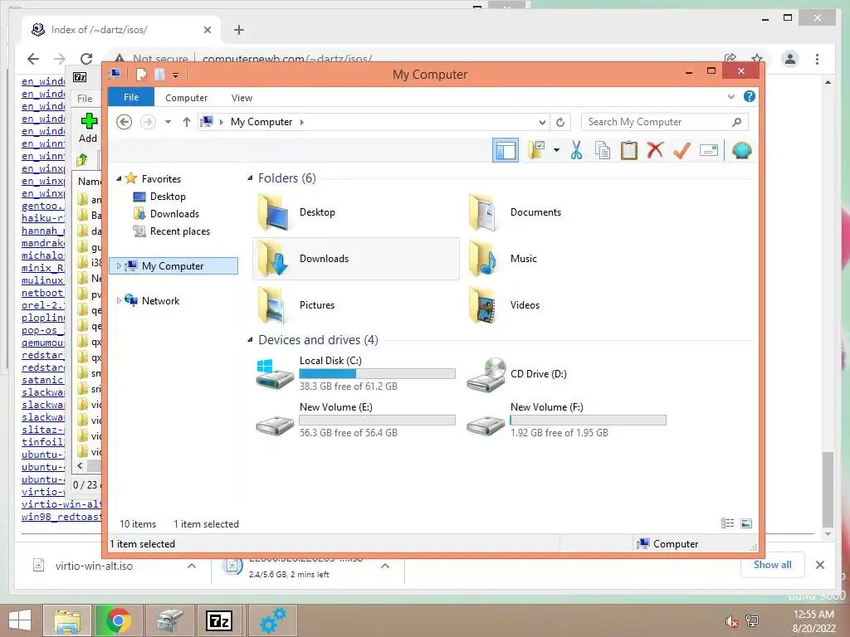Click the Cut scissors icon
Viewport: 850px width, 637px height.
pyautogui.click(x=576, y=150)
